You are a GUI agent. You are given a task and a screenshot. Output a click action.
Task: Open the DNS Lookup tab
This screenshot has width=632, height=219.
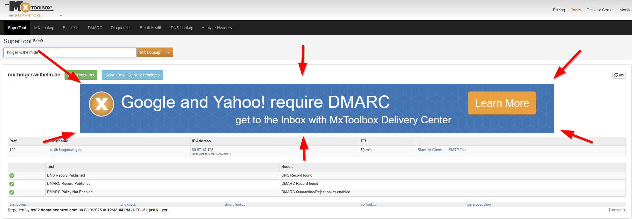(182, 28)
